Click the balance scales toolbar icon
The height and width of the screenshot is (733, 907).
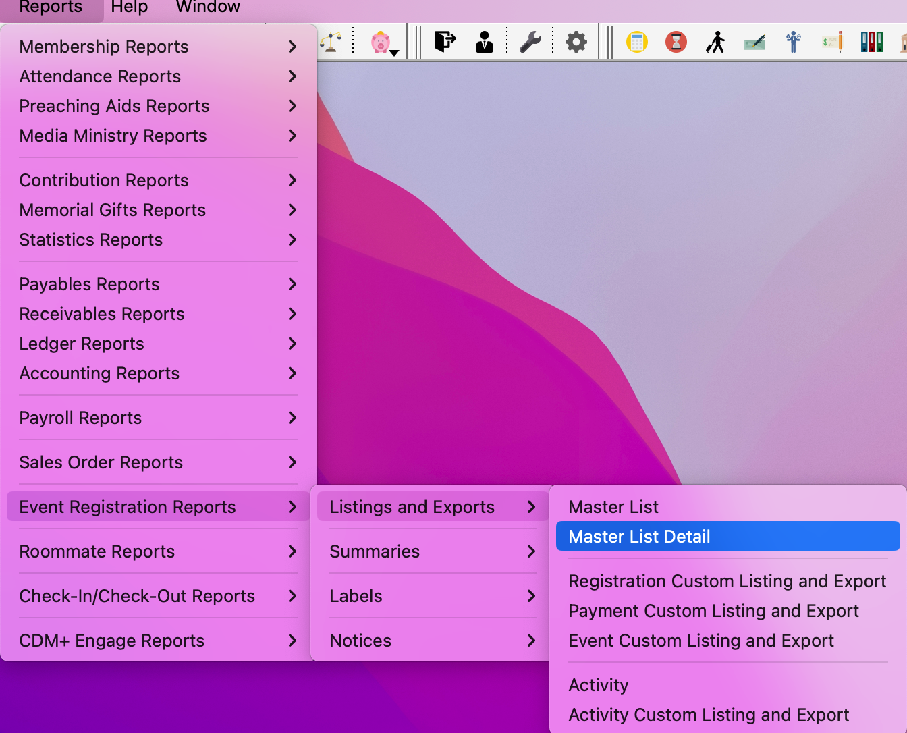(x=331, y=42)
